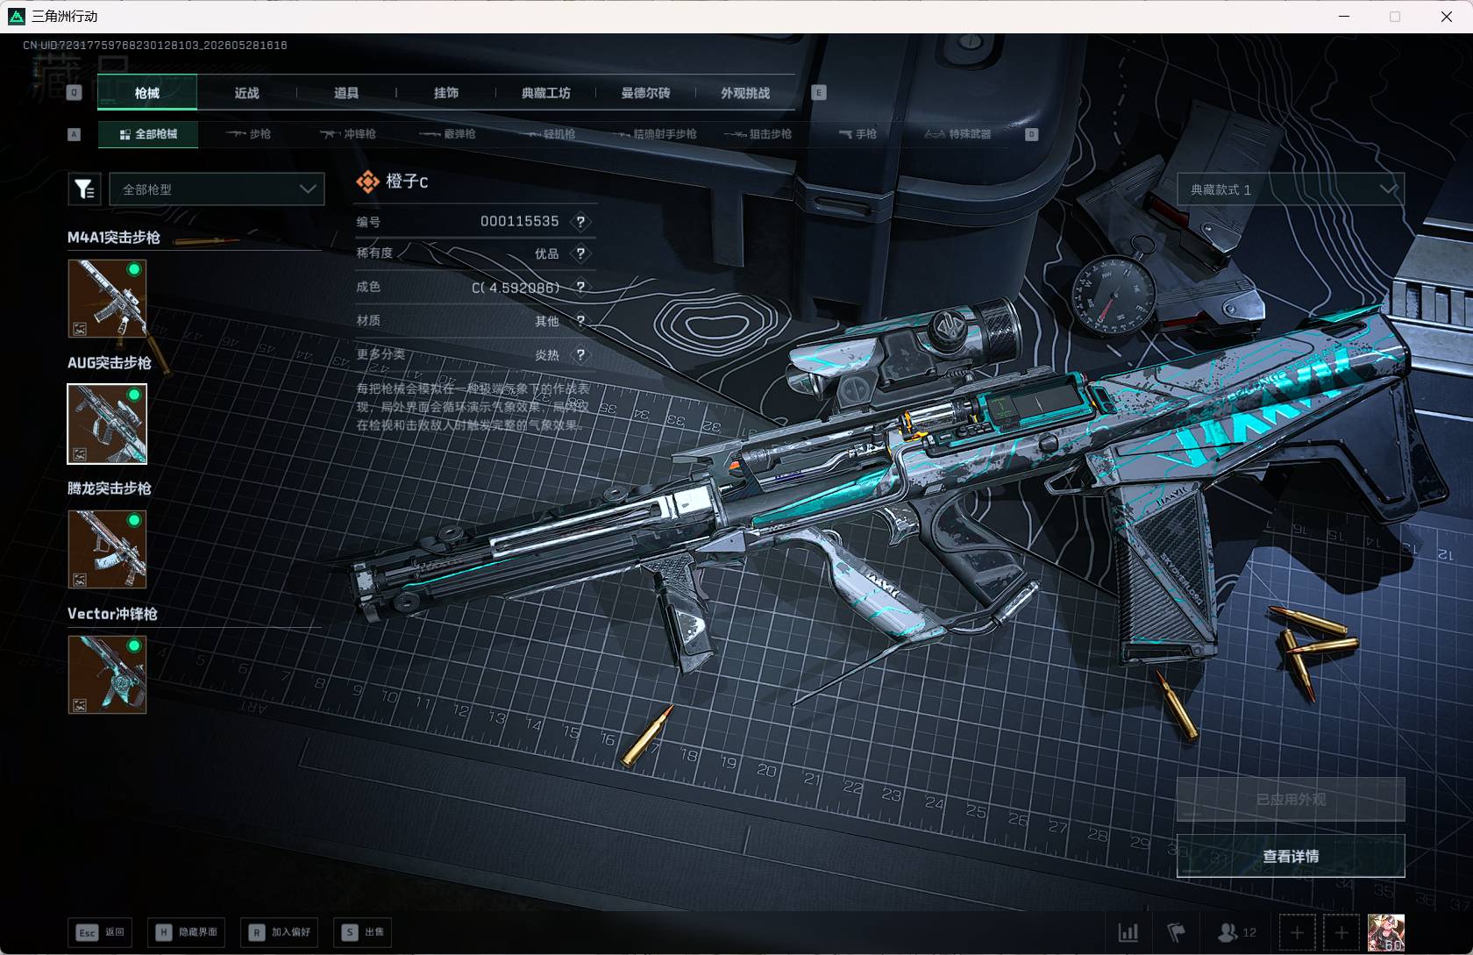Click the player avatar portrait
This screenshot has height=955, width=1473.
(1386, 932)
